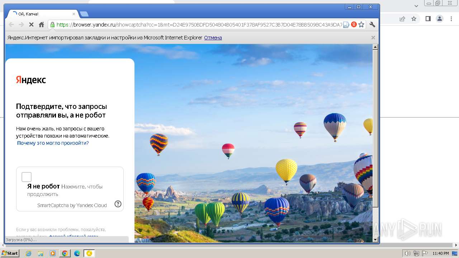Tick the Я не робот checkbox
The image size is (459, 258).
click(x=27, y=177)
